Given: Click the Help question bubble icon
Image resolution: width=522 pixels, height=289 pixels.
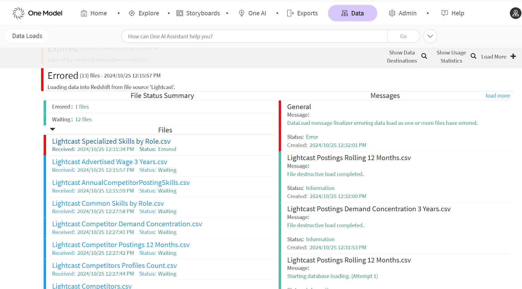Looking at the screenshot, I should (x=444, y=13).
